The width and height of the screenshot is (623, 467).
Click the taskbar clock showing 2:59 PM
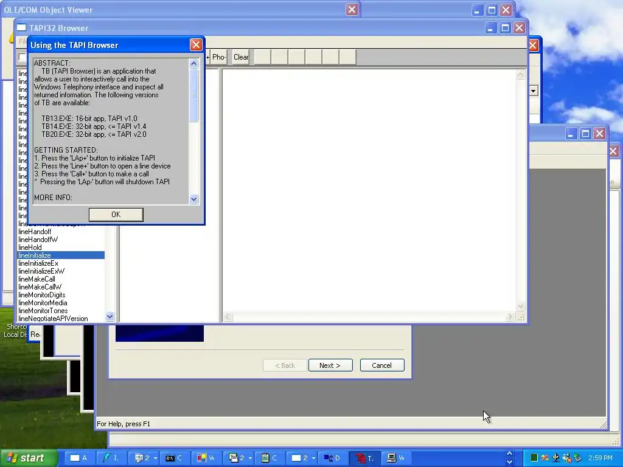pyautogui.click(x=600, y=458)
